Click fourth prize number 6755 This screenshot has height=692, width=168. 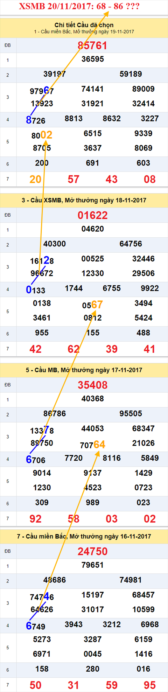click(x=112, y=288)
